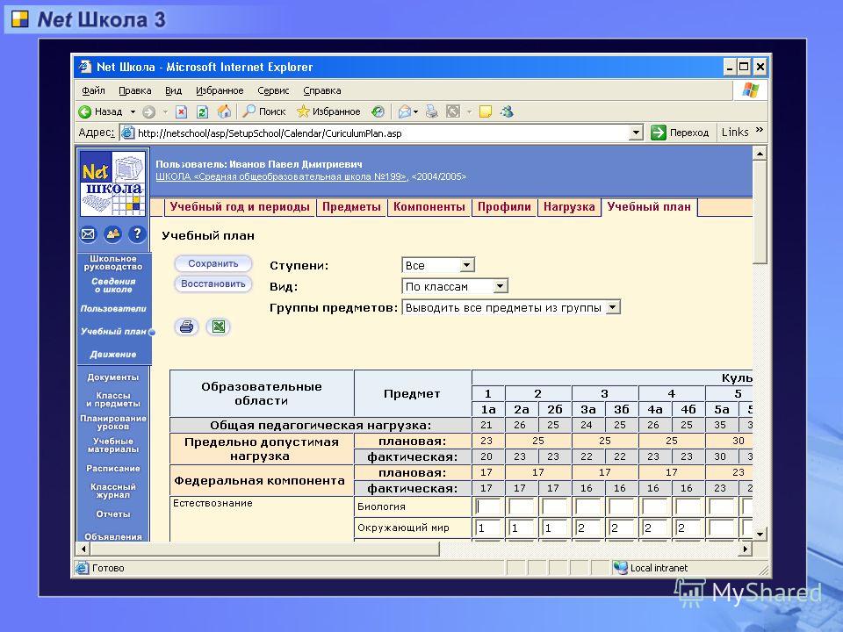
Task: Open the Справка menu
Action: tap(322, 90)
